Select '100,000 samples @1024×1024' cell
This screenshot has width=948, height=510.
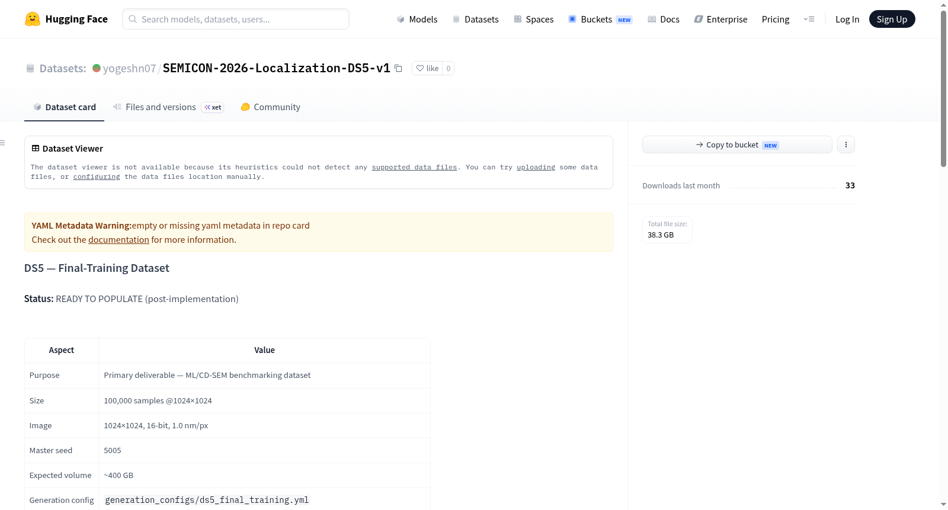click(264, 401)
